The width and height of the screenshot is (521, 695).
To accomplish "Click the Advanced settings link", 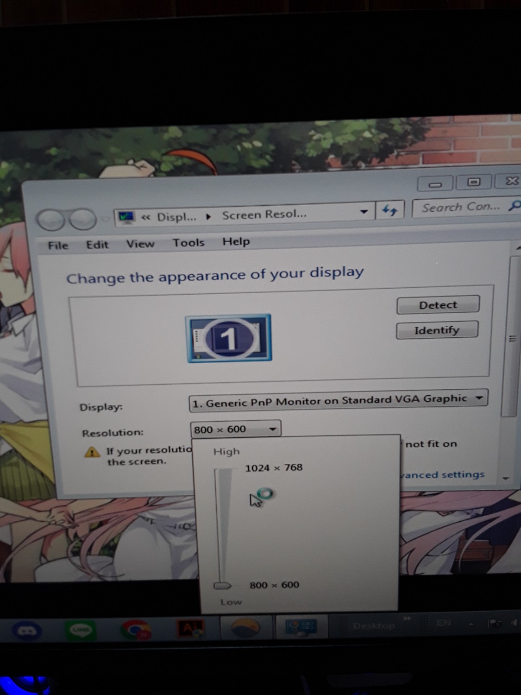I will click(443, 474).
